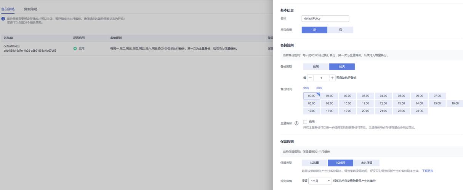The height and width of the screenshot is (190, 463).
Task: Click the current backup rule summary text
Action: point(335,55)
